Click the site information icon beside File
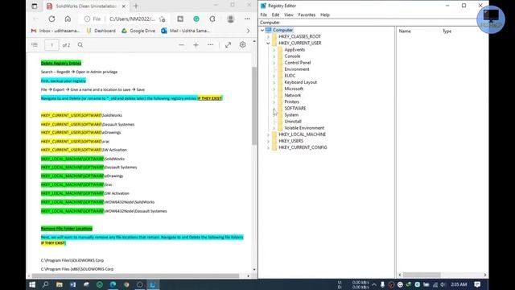 click(x=87, y=19)
